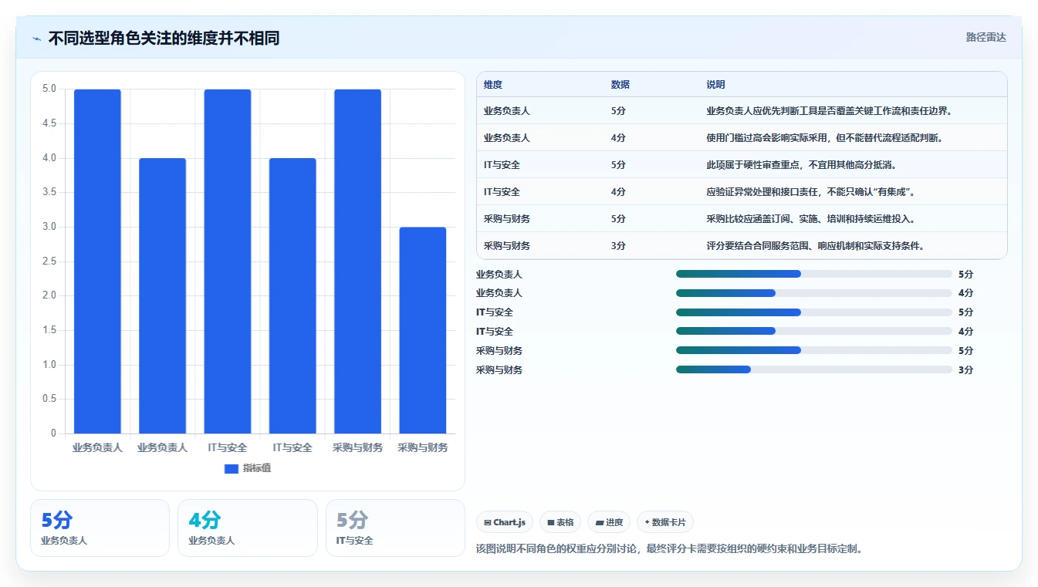Select the footer note starting 该图说明不同角色

click(669, 549)
